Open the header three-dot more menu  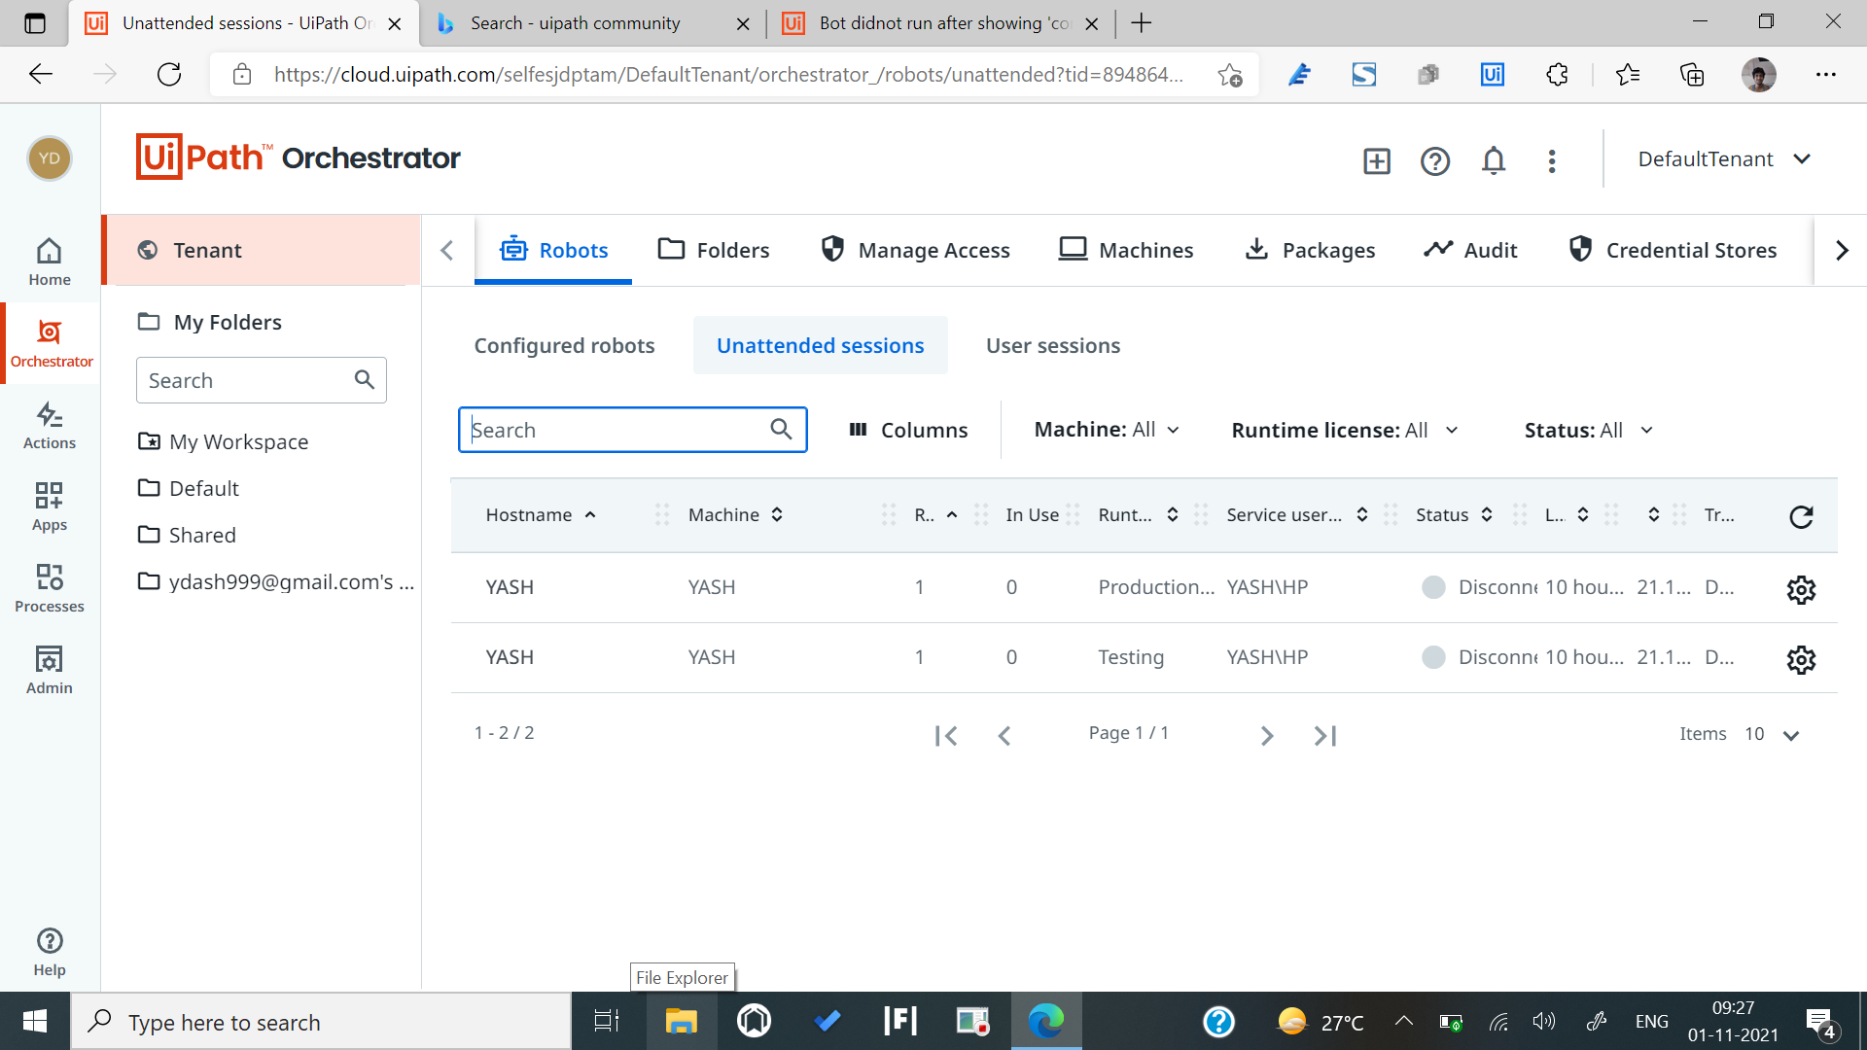tap(1552, 160)
